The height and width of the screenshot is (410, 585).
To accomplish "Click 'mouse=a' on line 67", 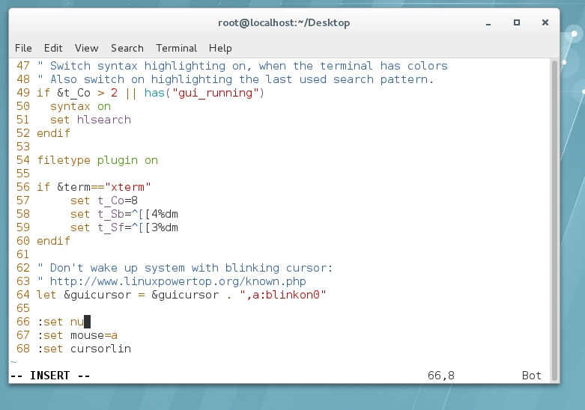I will (94, 335).
